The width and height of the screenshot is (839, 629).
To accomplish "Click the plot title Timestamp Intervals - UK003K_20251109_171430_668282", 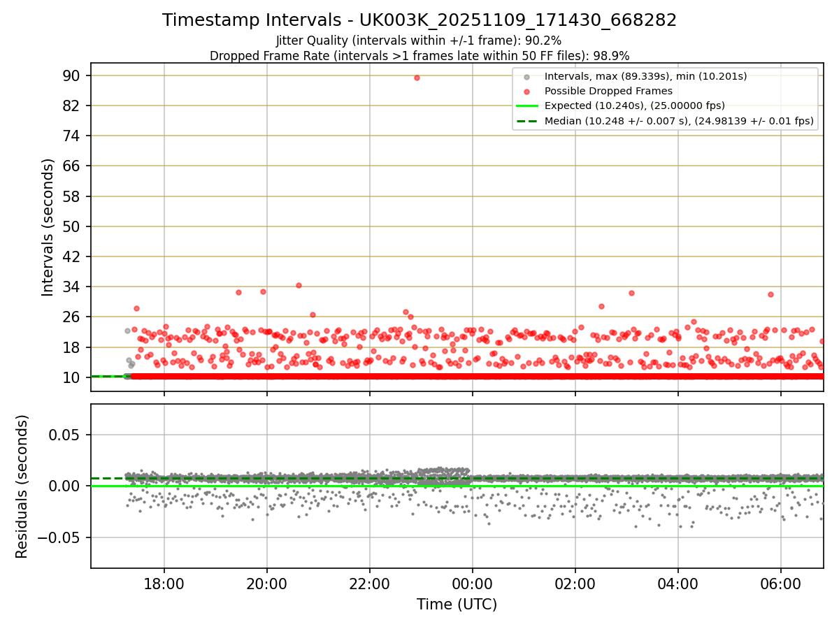I will coord(419,20).
